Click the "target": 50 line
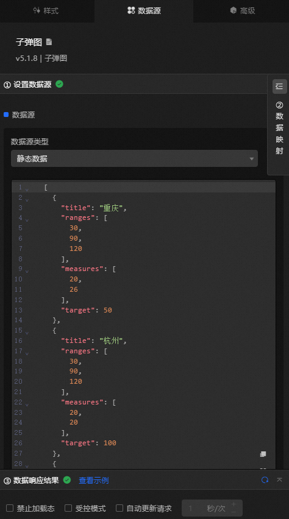289x519 pixels. click(x=87, y=310)
